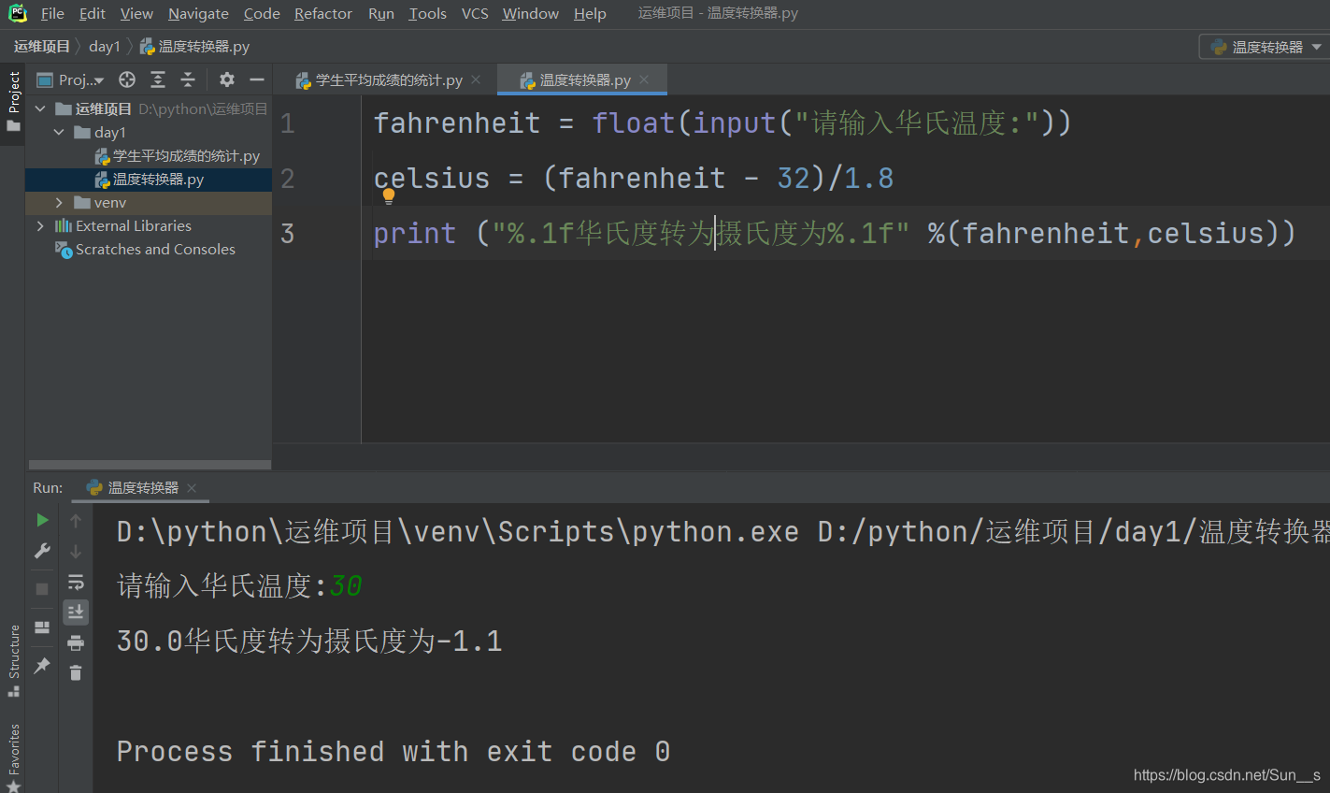Open the Window menu

point(530,13)
